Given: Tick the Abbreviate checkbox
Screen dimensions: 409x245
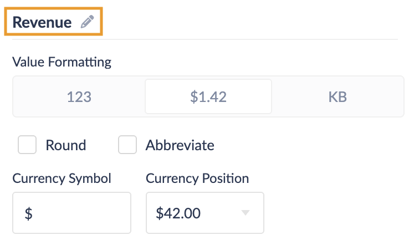Looking at the screenshot, I should pyautogui.click(x=127, y=145).
